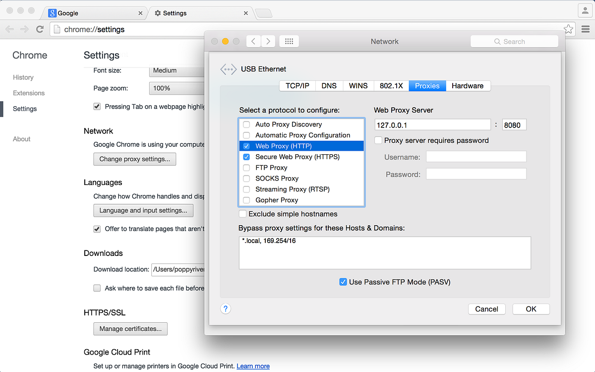595x372 pixels.
Task: Uncheck Use Passive FTP Mode (PASV)
Action: [343, 282]
